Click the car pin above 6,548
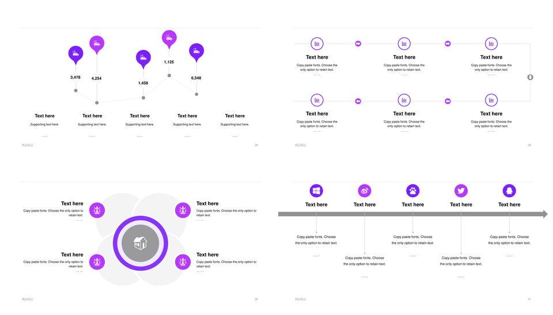Screen dimensions: 553x315 coord(196,52)
